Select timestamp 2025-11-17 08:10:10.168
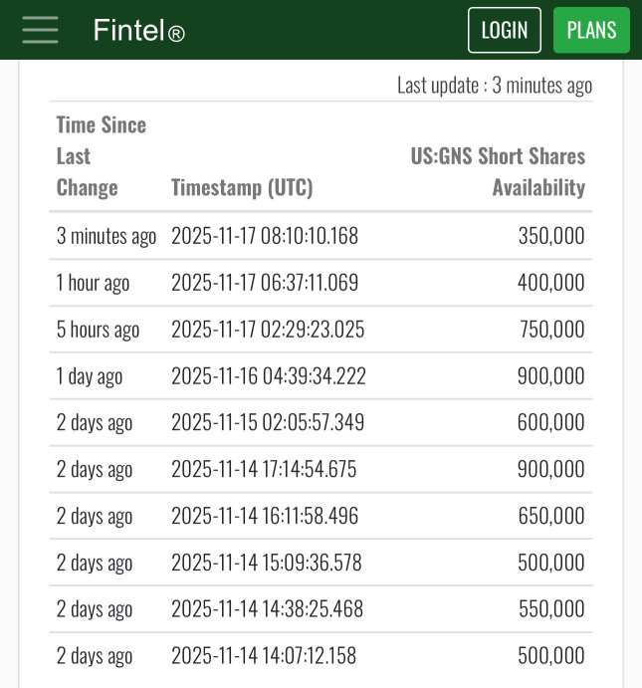 point(265,236)
